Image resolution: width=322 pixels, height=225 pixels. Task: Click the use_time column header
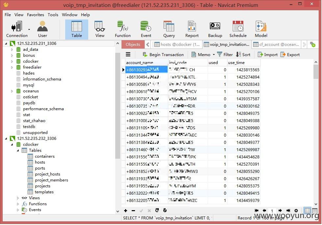point(244,62)
